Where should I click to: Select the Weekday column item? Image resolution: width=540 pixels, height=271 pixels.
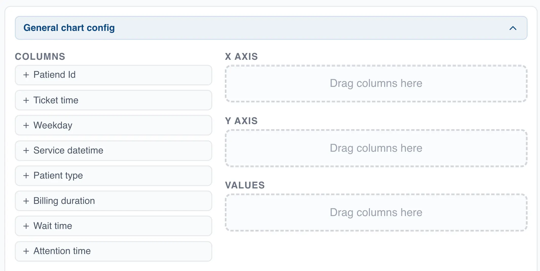(x=113, y=125)
